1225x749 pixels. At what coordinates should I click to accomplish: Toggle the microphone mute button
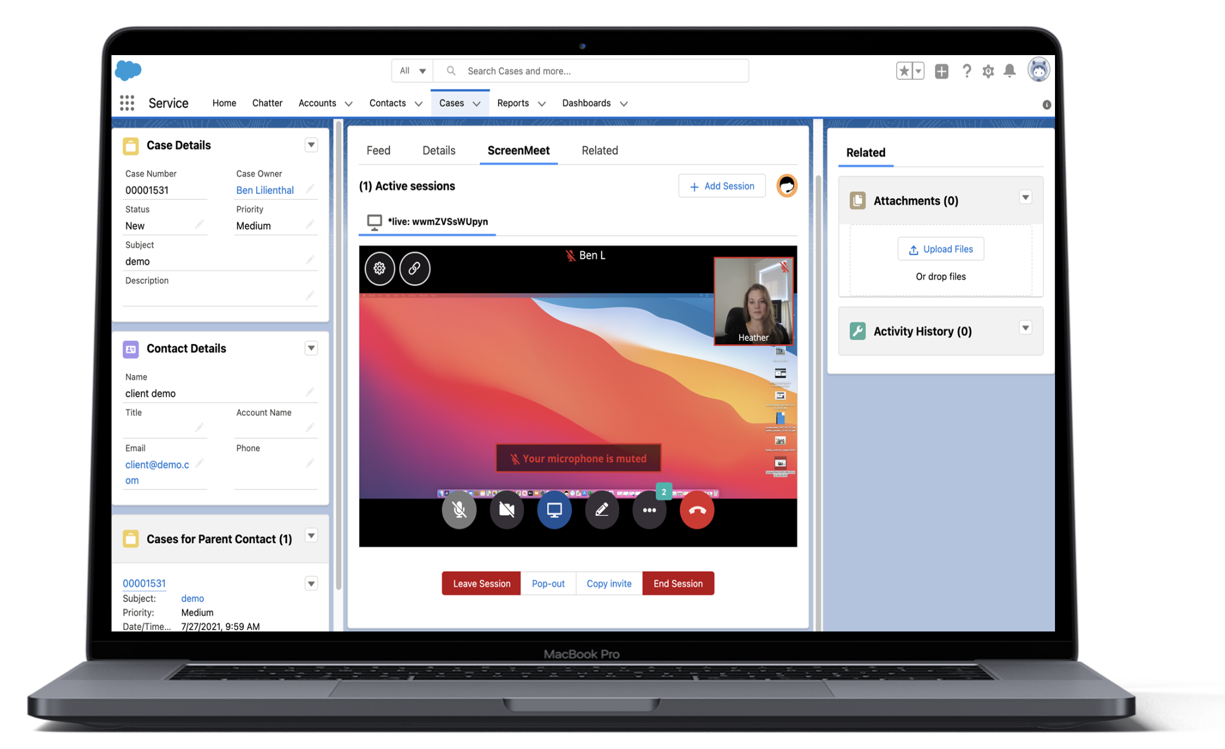(x=458, y=509)
